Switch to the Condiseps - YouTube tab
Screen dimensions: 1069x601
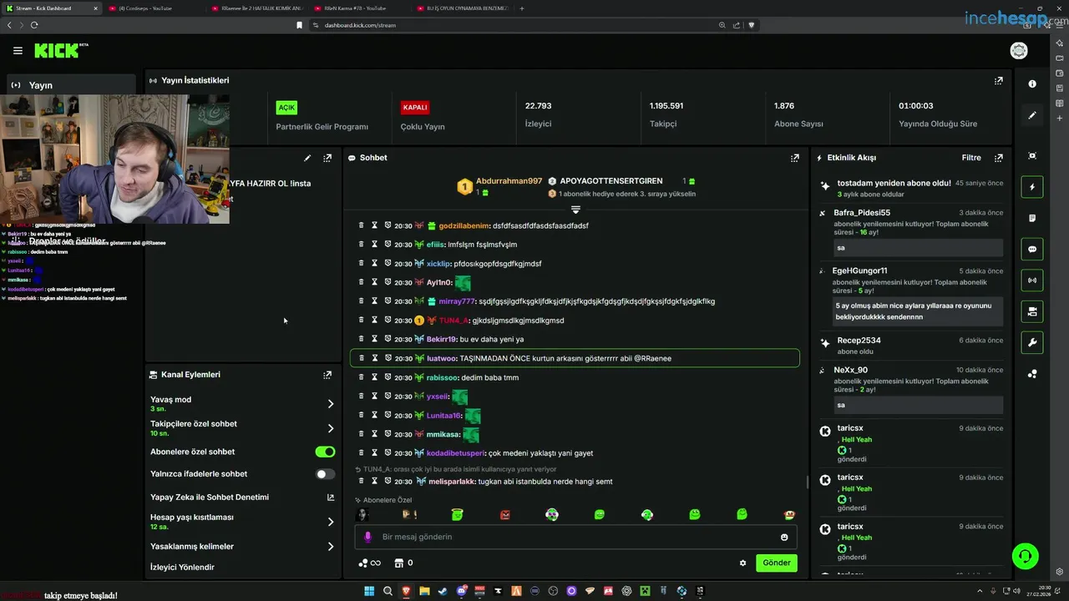coord(154,8)
